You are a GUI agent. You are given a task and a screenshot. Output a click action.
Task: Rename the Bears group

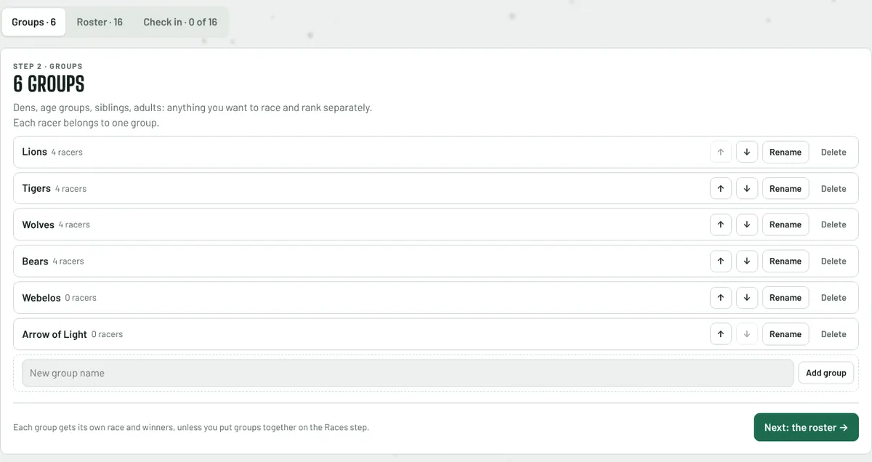[x=786, y=261]
